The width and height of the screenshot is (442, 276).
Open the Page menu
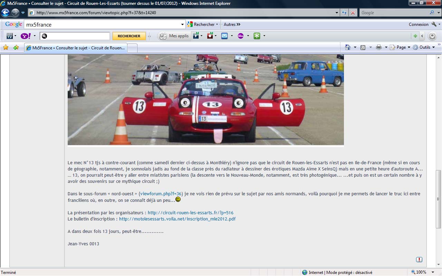400,47
